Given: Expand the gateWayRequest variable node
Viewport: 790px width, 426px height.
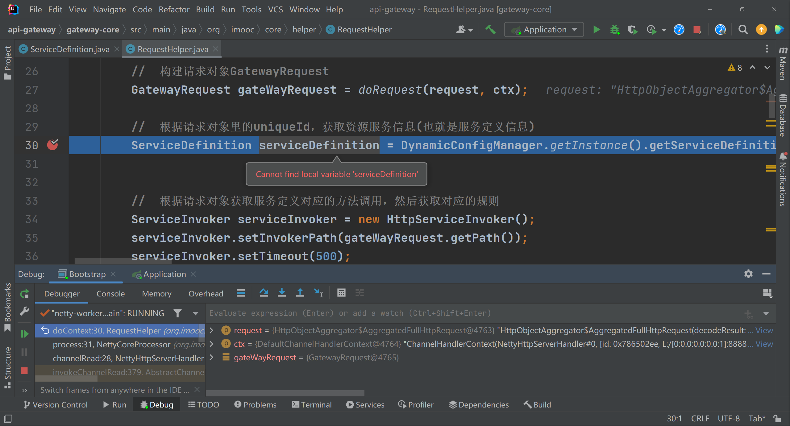Looking at the screenshot, I should [212, 357].
